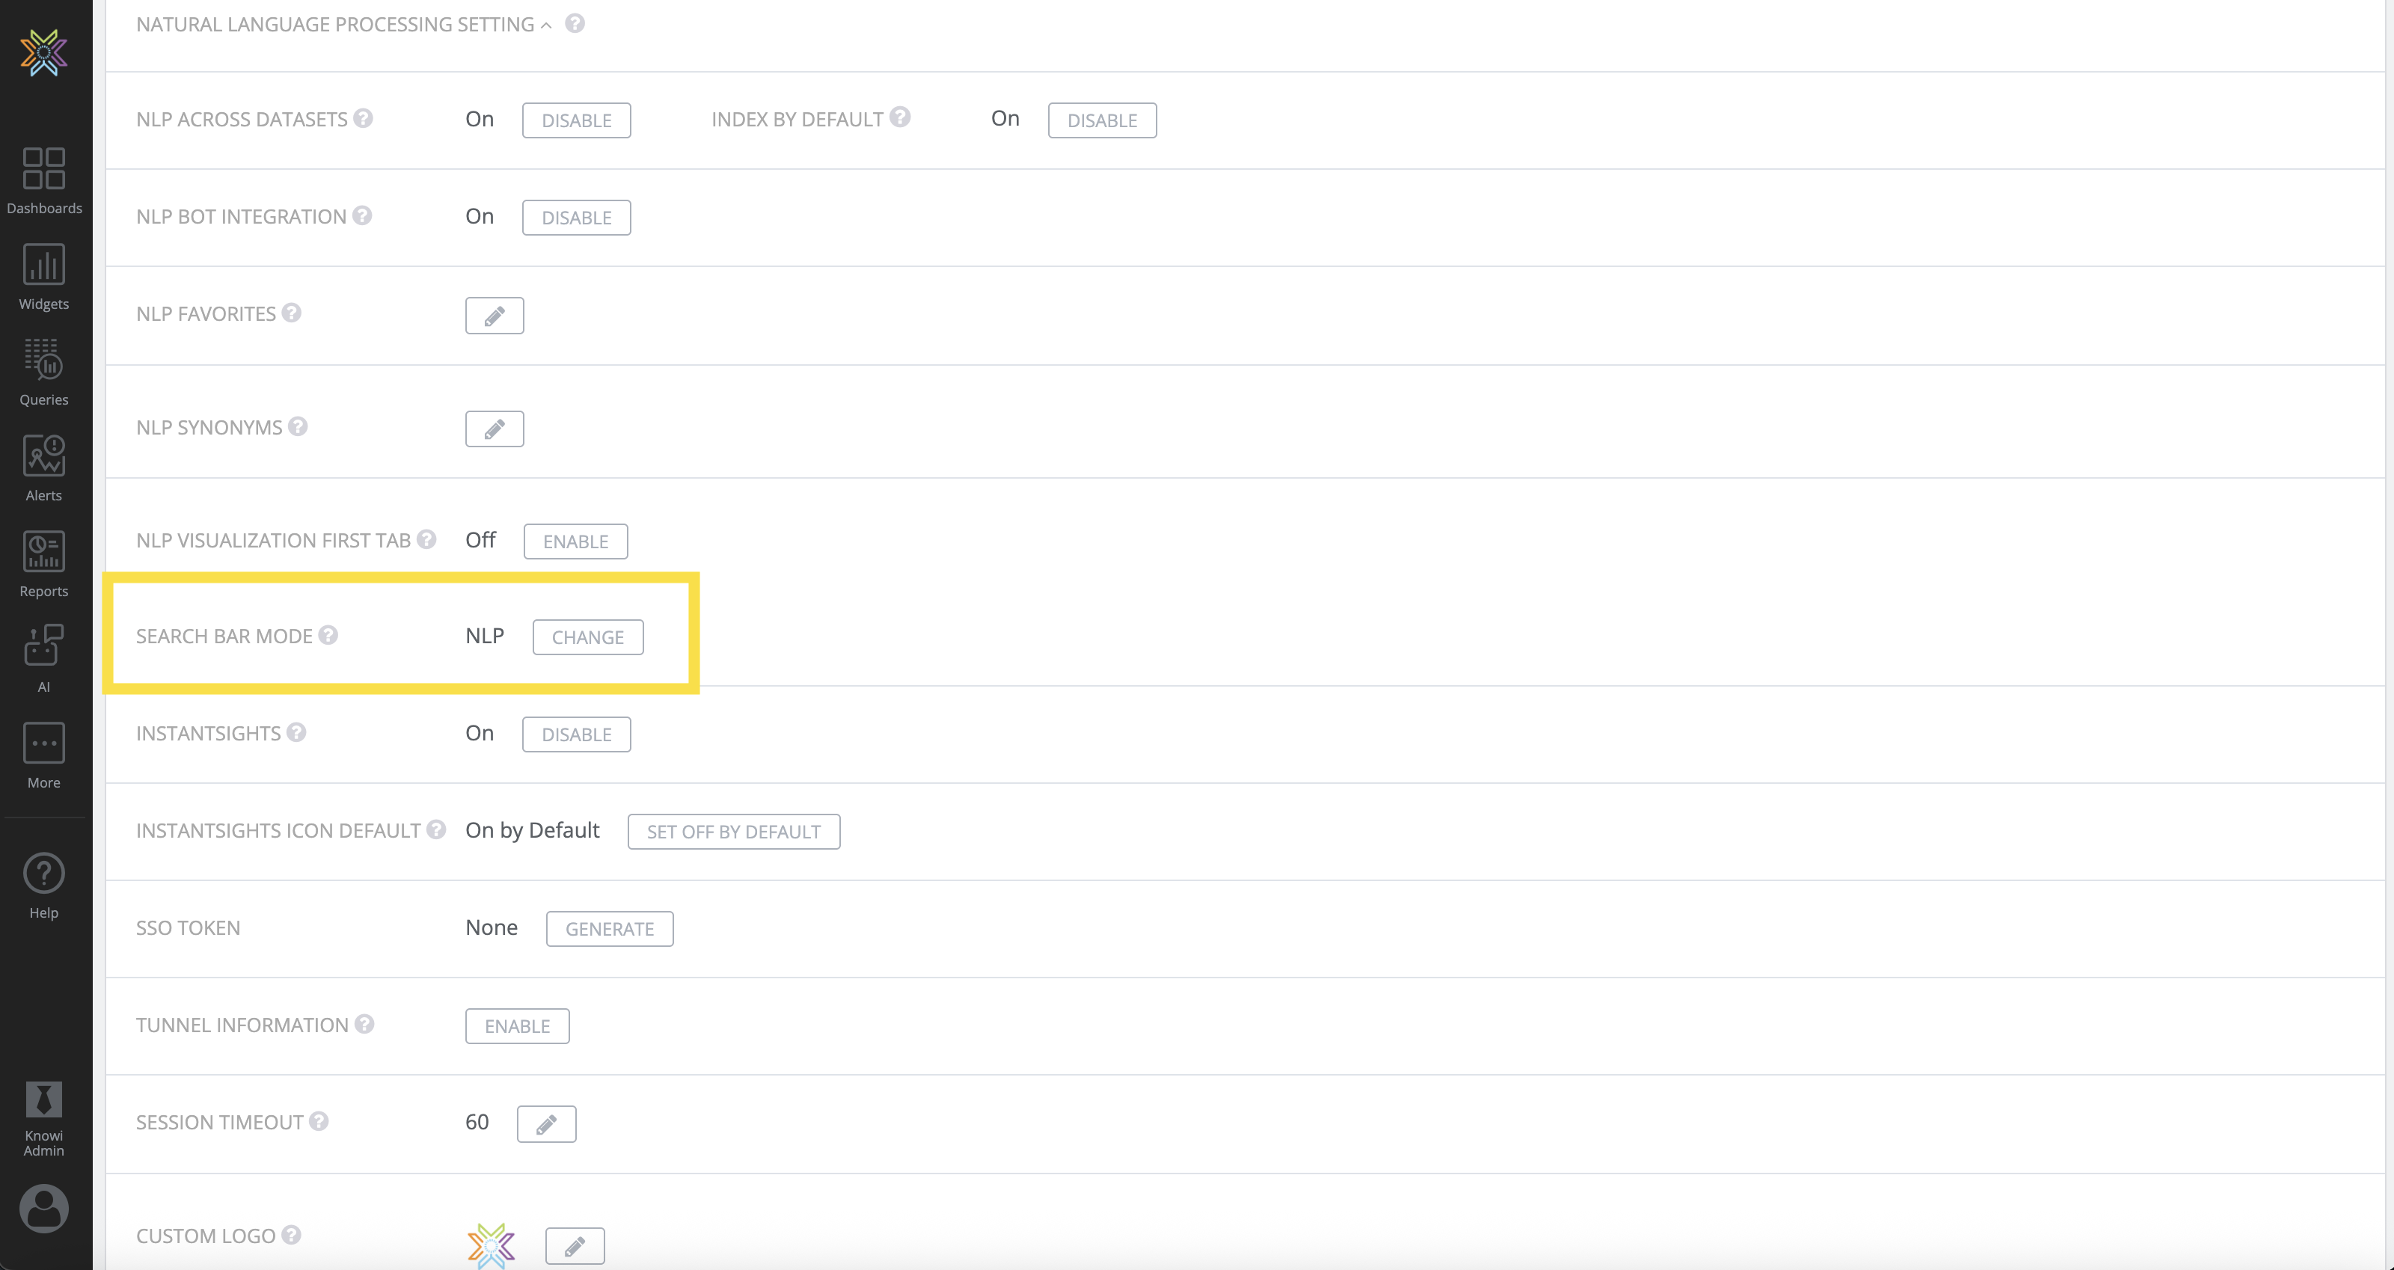The image size is (2394, 1270).
Task: Change the Search Bar Mode
Action: (x=587, y=637)
